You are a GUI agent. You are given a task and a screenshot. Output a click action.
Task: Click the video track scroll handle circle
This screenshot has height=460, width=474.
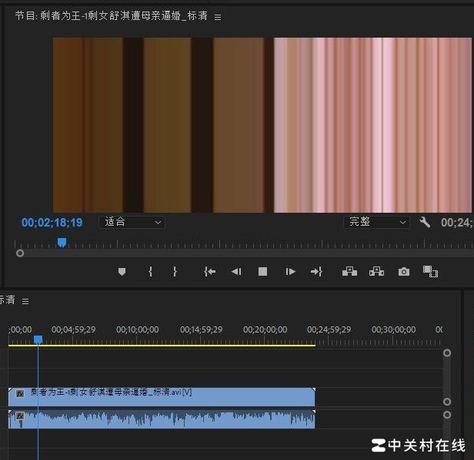click(x=447, y=402)
